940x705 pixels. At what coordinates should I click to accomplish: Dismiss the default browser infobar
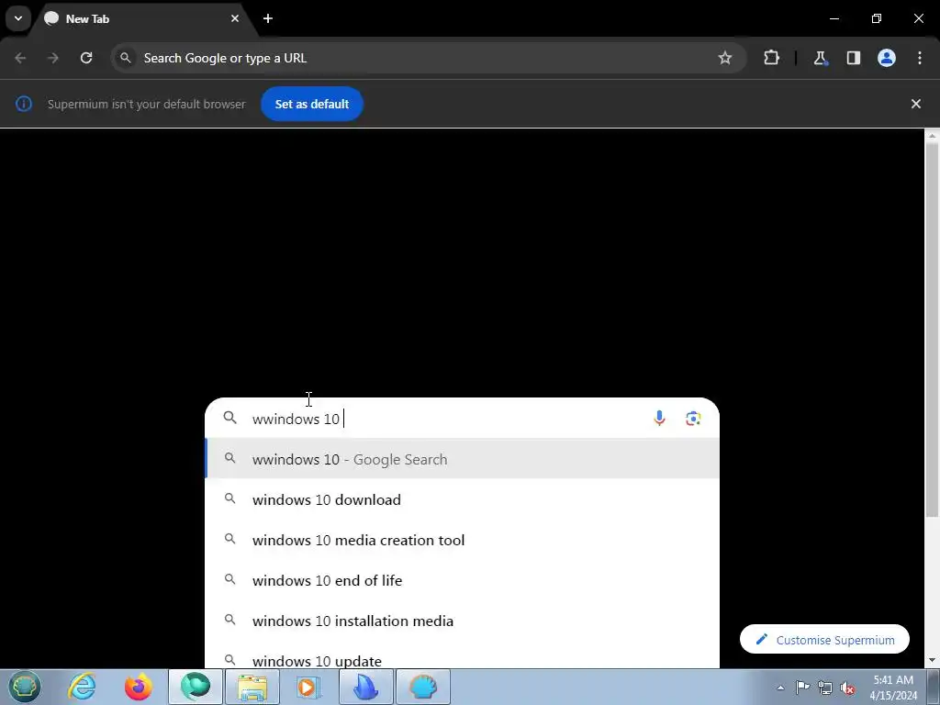click(x=915, y=104)
